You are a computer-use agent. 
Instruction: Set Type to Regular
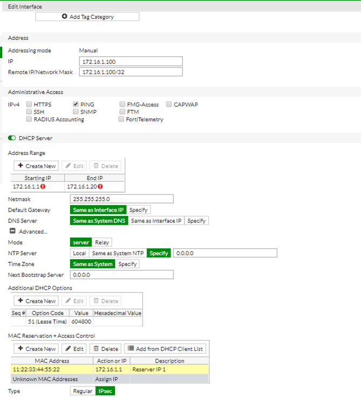click(x=83, y=391)
